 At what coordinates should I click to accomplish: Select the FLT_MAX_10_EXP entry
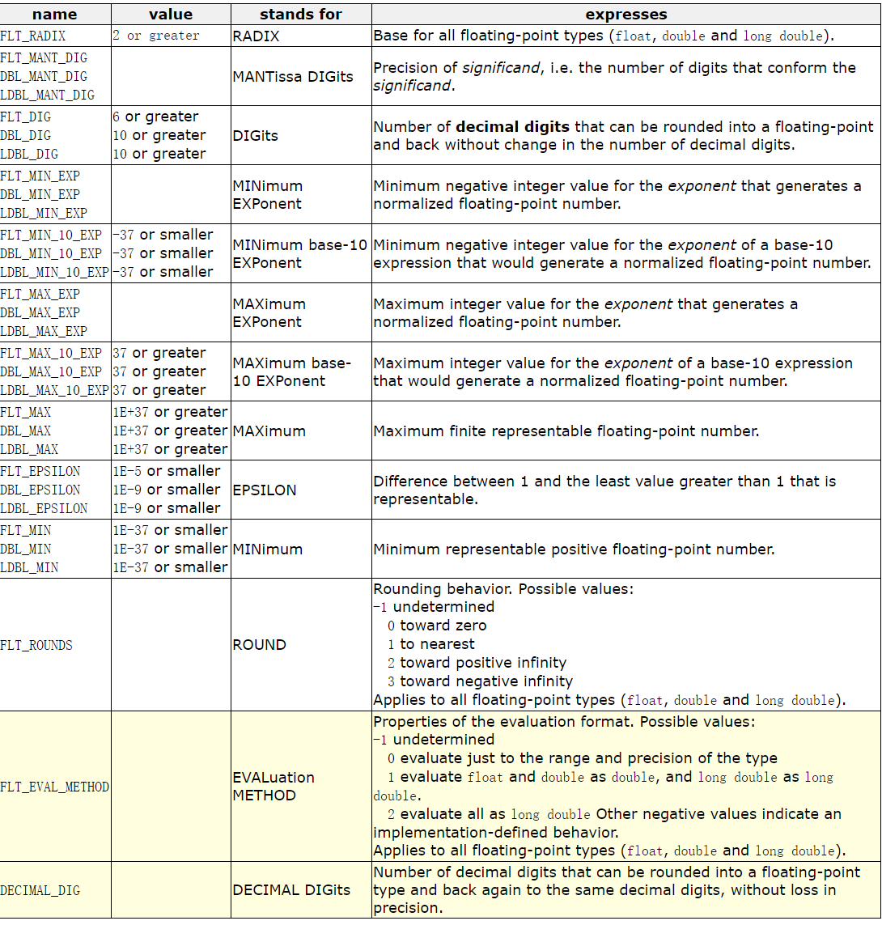pyautogui.click(x=51, y=353)
